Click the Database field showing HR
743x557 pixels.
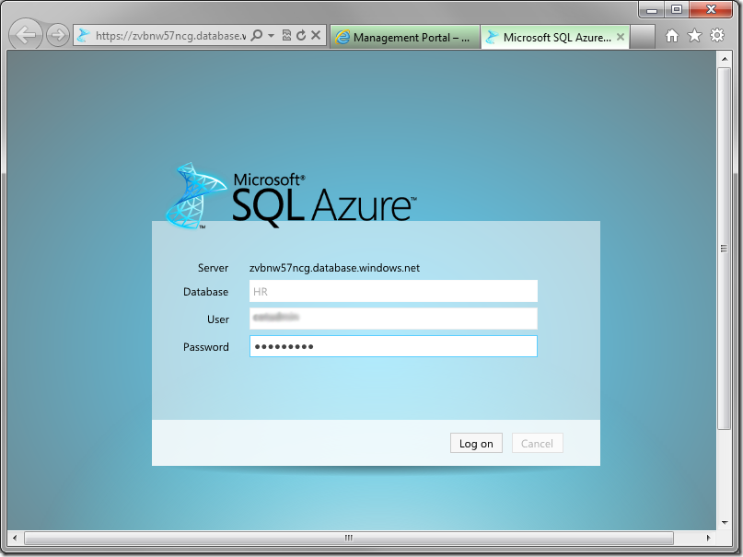(x=393, y=291)
